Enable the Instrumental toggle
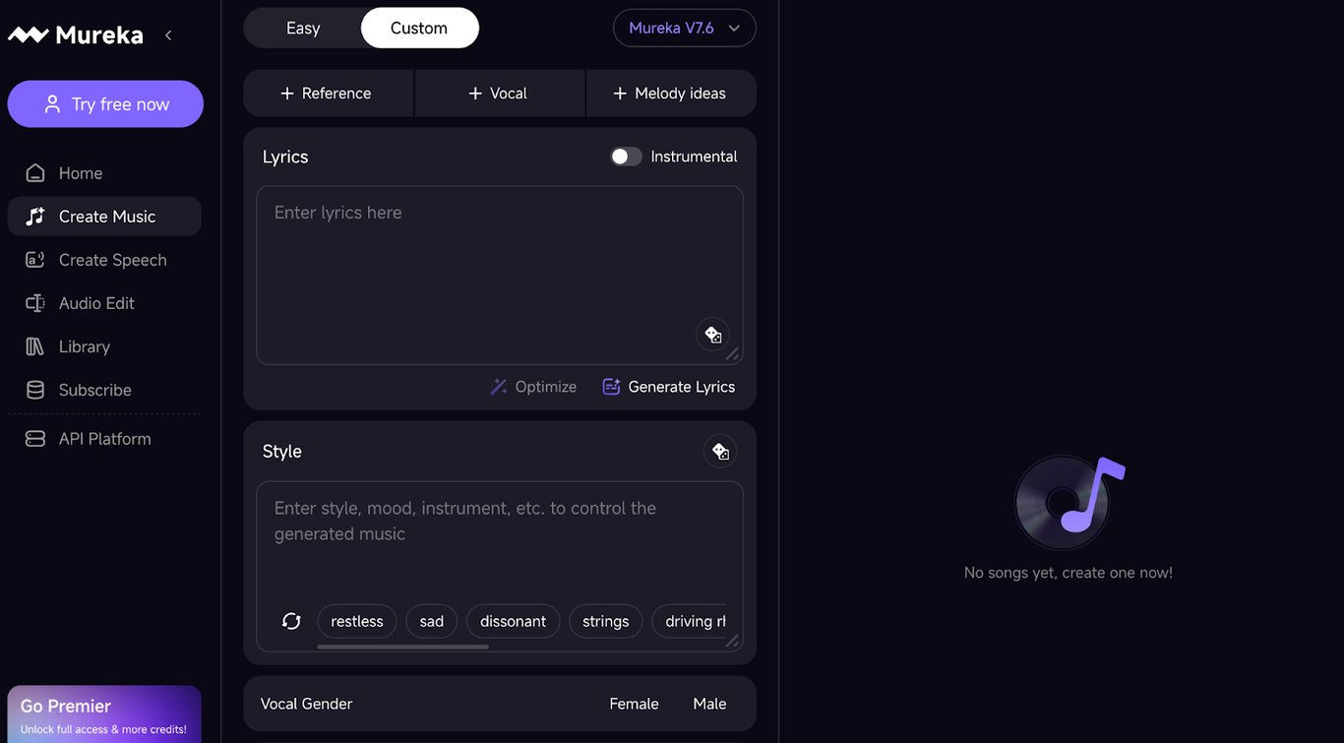The width and height of the screenshot is (1344, 743). 626,155
